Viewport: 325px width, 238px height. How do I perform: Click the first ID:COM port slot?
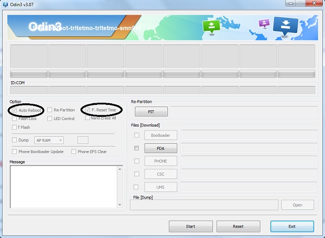29,90
